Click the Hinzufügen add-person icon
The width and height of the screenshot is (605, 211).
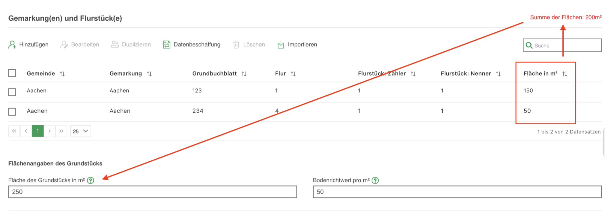pos(12,45)
